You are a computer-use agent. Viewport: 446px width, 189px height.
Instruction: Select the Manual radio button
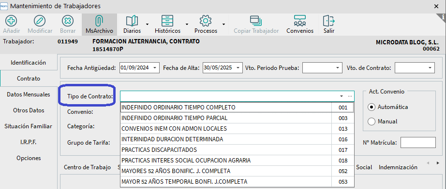tap(371, 121)
